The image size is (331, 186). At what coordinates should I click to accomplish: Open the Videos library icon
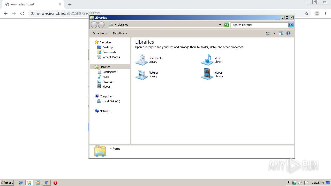(x=207, y=74)
